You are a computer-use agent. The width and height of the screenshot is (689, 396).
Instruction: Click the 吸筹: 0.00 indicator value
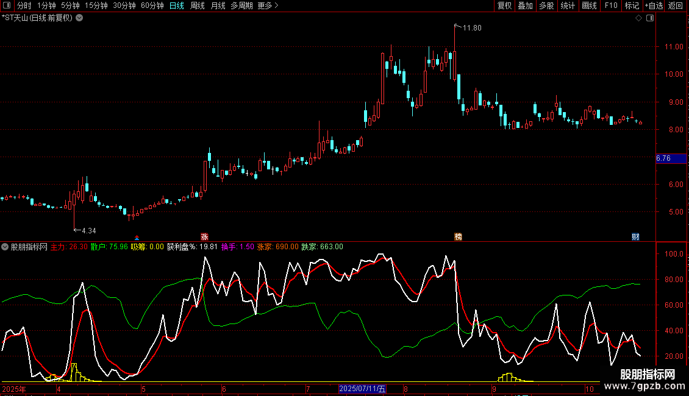click(x=147, y=247)
